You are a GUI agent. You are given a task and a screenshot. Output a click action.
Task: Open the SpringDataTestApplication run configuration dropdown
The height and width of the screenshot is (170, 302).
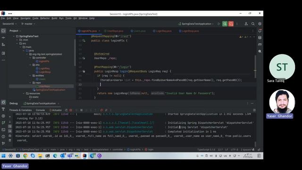coord(196,24)
